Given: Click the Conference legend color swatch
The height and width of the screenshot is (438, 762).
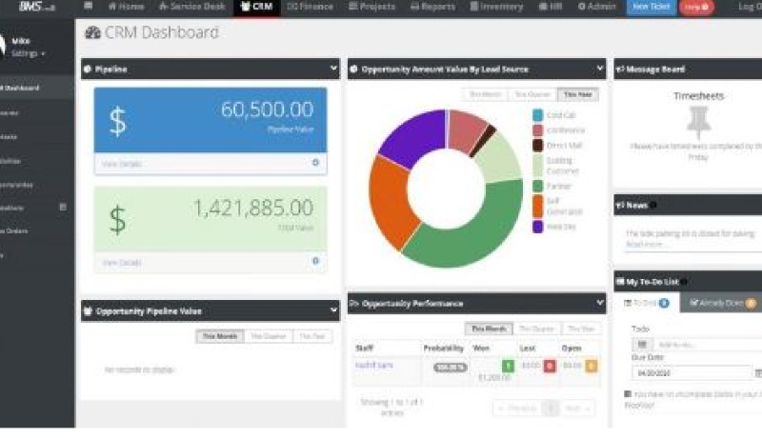Looking at the screenshot, I should (x=537, y=130).
